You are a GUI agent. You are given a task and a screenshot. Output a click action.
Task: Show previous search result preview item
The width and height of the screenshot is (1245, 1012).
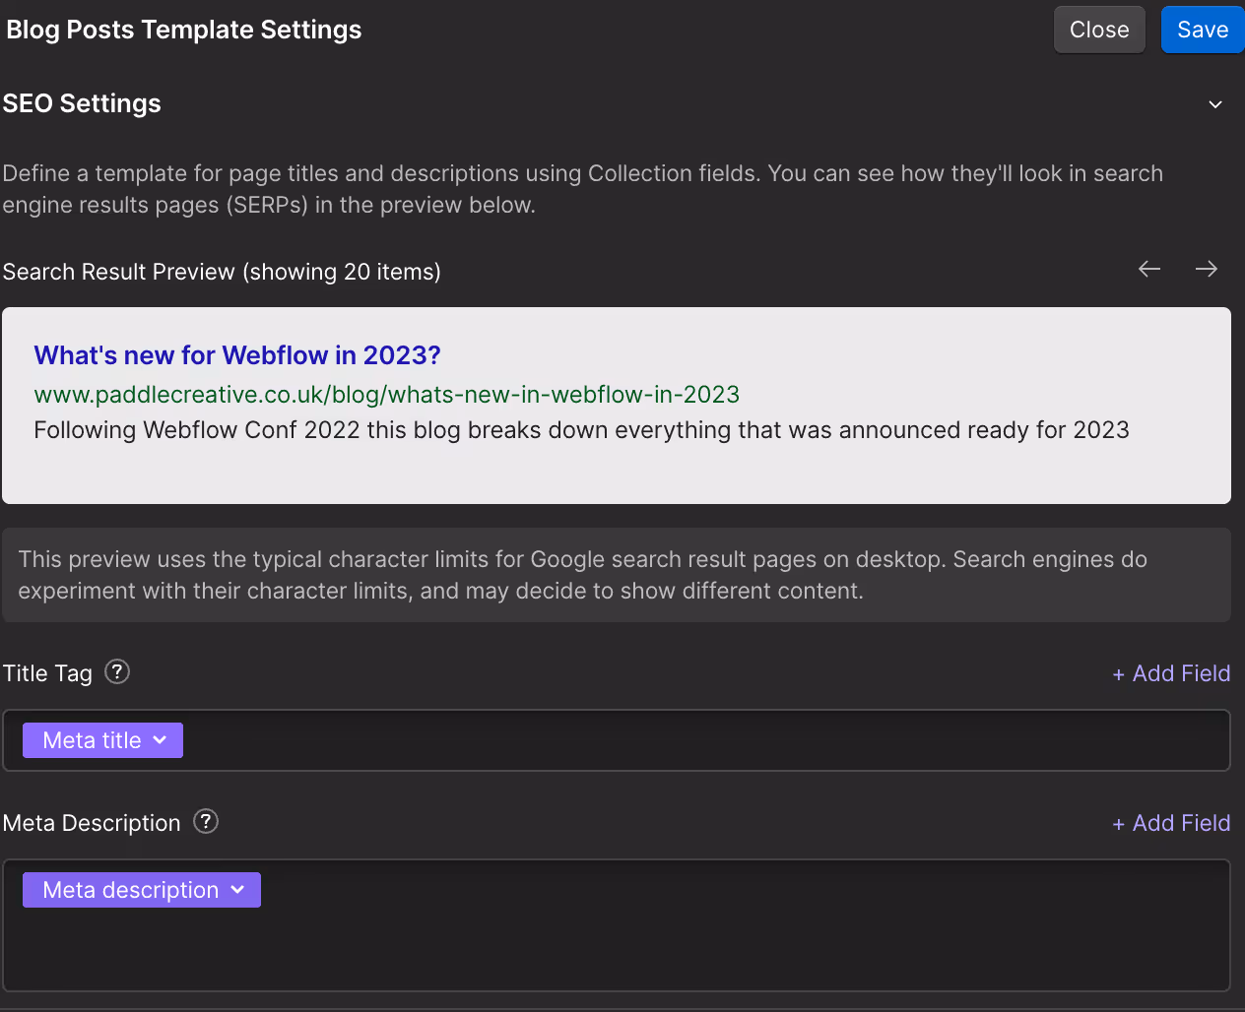tap(1149, 269)
